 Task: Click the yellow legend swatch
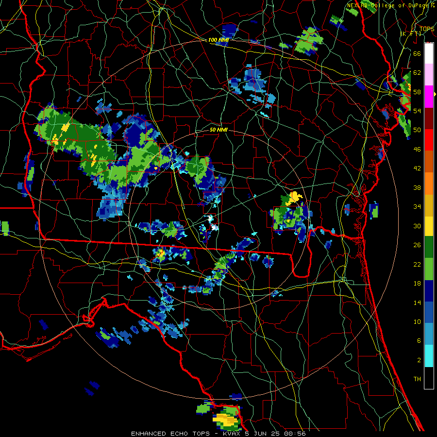click(429, 226)
